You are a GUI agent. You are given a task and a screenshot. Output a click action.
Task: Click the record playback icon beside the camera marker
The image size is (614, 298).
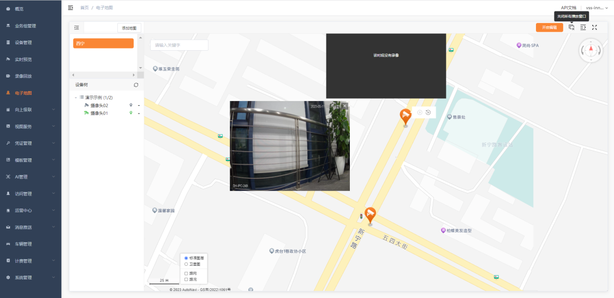pyautogui.click(x=428, y=113)
